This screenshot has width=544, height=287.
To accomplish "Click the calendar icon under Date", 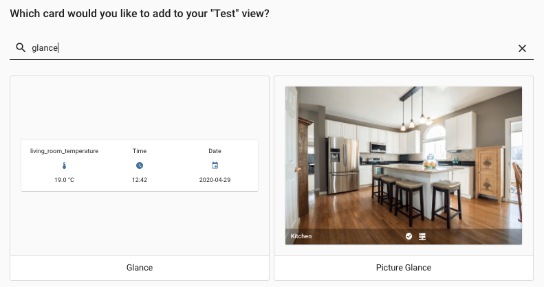I will (215, 165).
